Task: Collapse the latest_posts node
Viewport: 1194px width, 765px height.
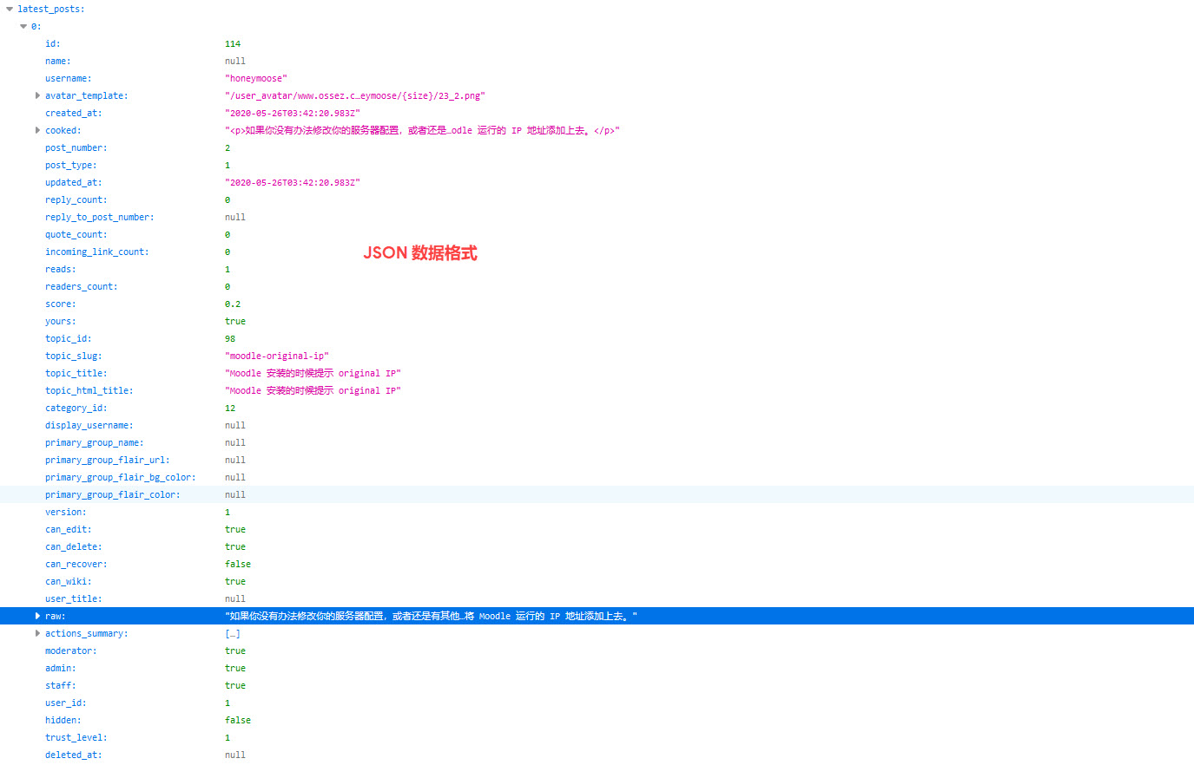Action: (x=10, y=9)
